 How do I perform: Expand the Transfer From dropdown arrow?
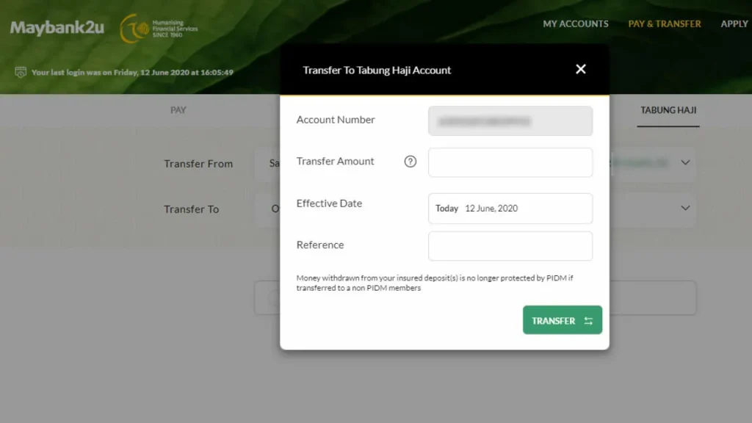685,163
